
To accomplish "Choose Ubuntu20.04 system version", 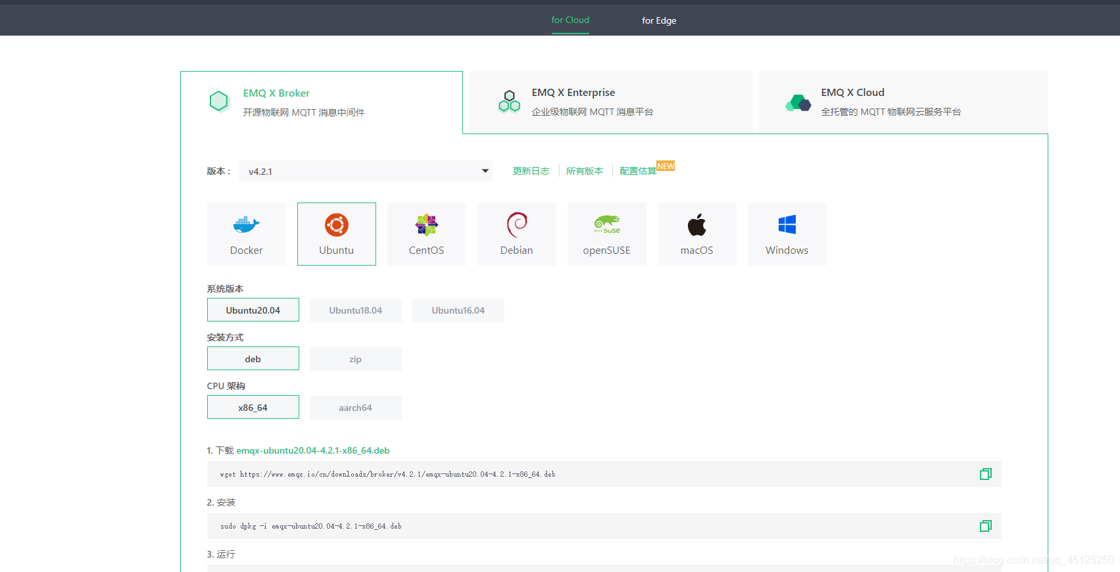I will [x=253, y=310].
